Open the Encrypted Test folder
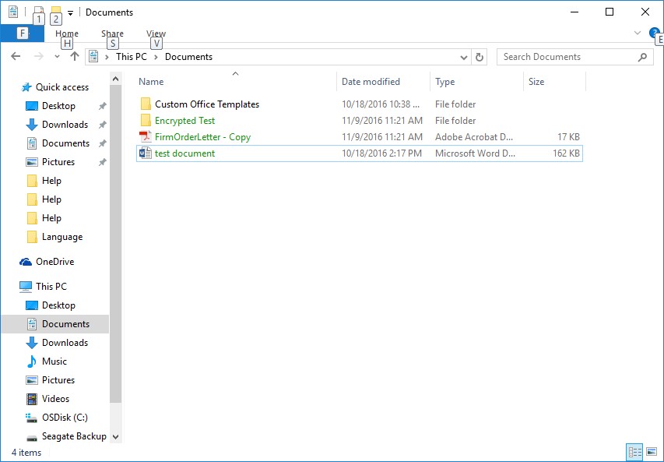Screen dimensions: 664x462 184,121
